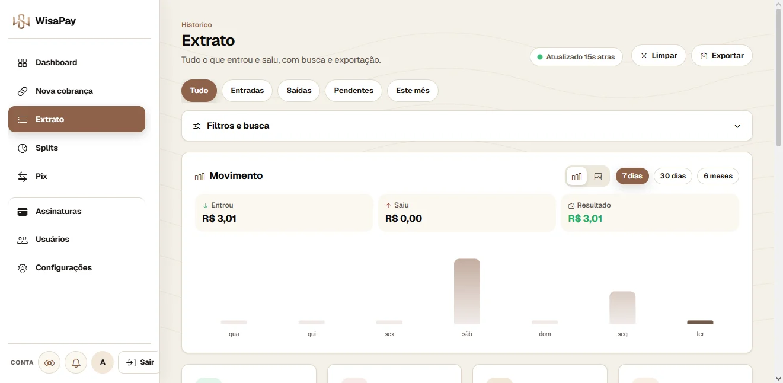
Task: Open notifications bell icon
Action: 76,362
